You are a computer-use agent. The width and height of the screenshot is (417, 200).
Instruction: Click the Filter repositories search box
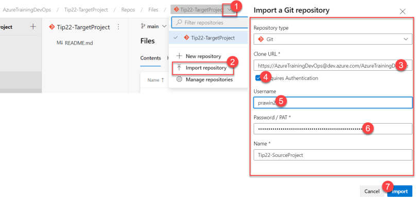pyautogui.click(x=210, y=23)
